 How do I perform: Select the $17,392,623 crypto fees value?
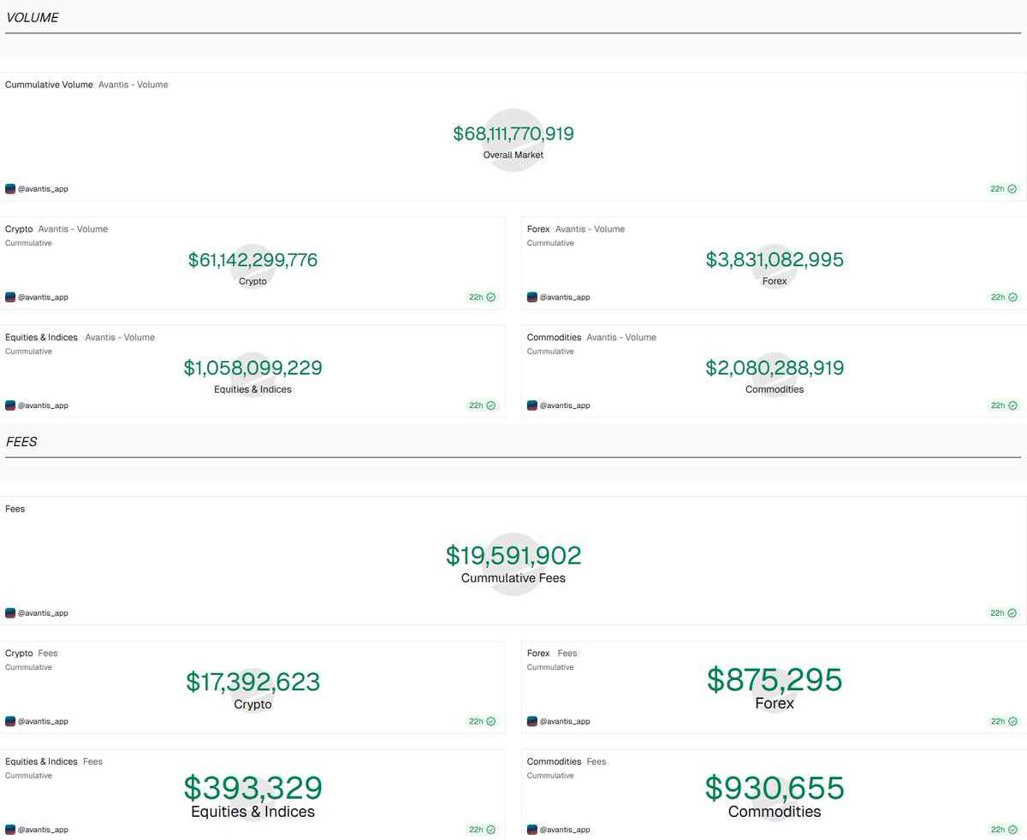[x=252, y=683]
